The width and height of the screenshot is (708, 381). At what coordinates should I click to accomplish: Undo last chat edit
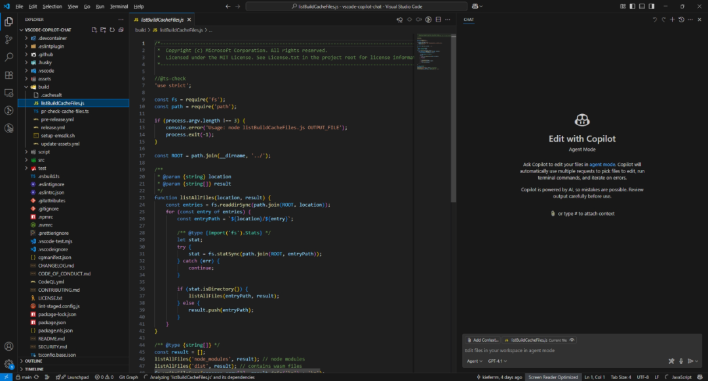[x=655, y=20]
